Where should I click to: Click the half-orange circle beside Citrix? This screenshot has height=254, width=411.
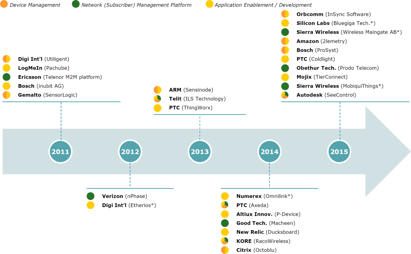point(225,250)
